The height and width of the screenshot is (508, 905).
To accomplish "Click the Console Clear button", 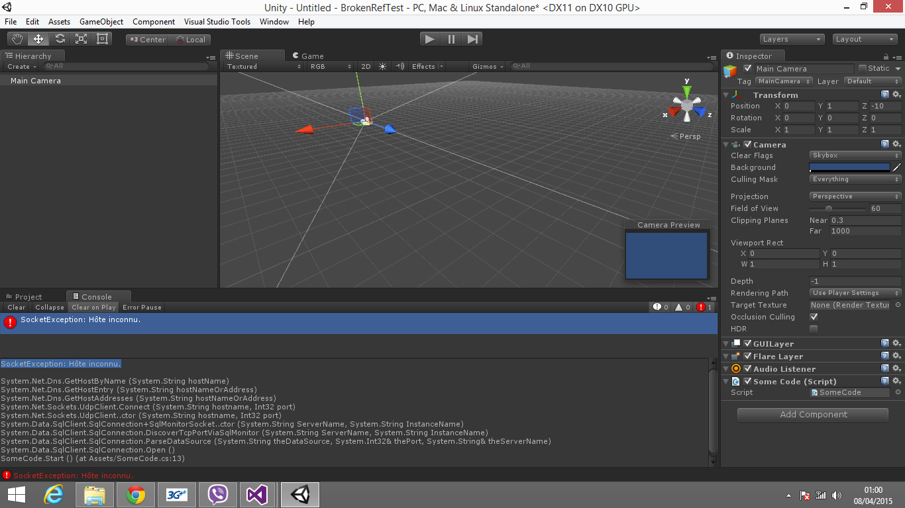I will click(17, 307).
